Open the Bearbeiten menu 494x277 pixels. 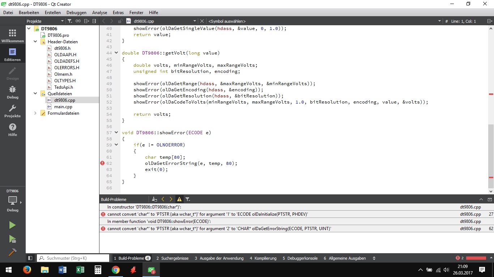click(x=29, y=12)
